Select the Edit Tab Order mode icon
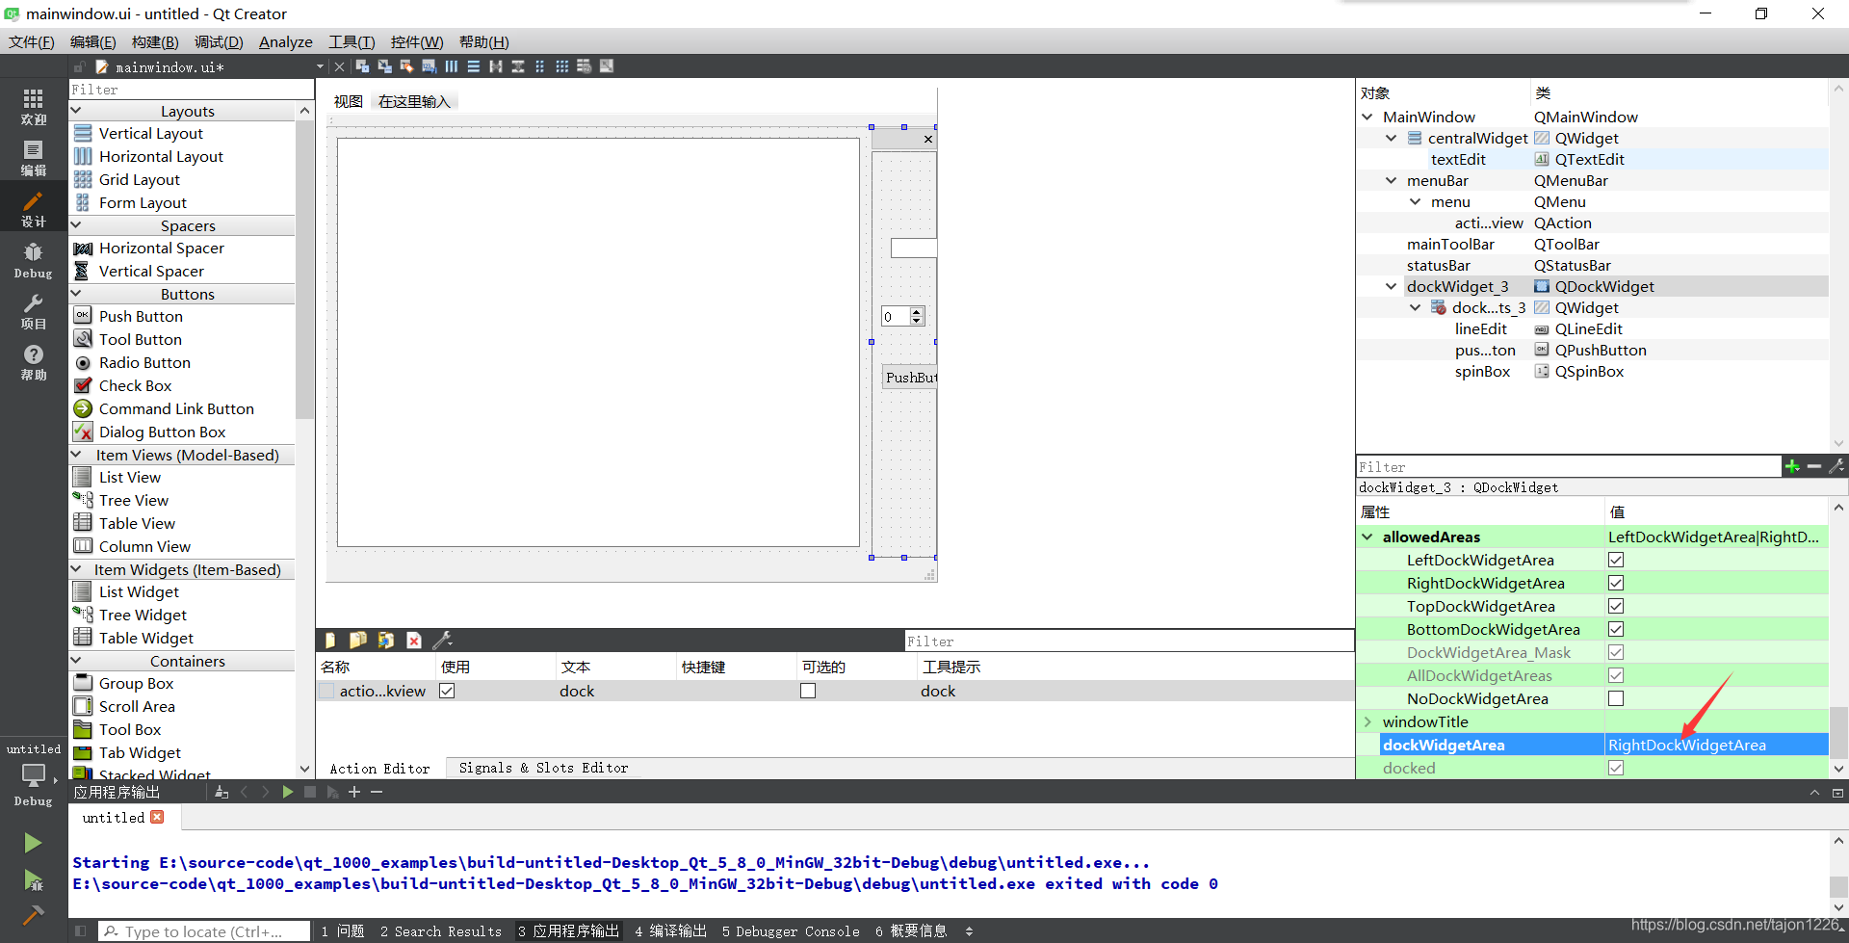The image size is (1849, 943). pyautogui.click(x=430, y=65)
